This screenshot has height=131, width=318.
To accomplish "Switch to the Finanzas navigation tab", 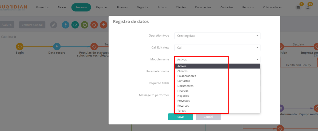I will [x=122, y=7].
